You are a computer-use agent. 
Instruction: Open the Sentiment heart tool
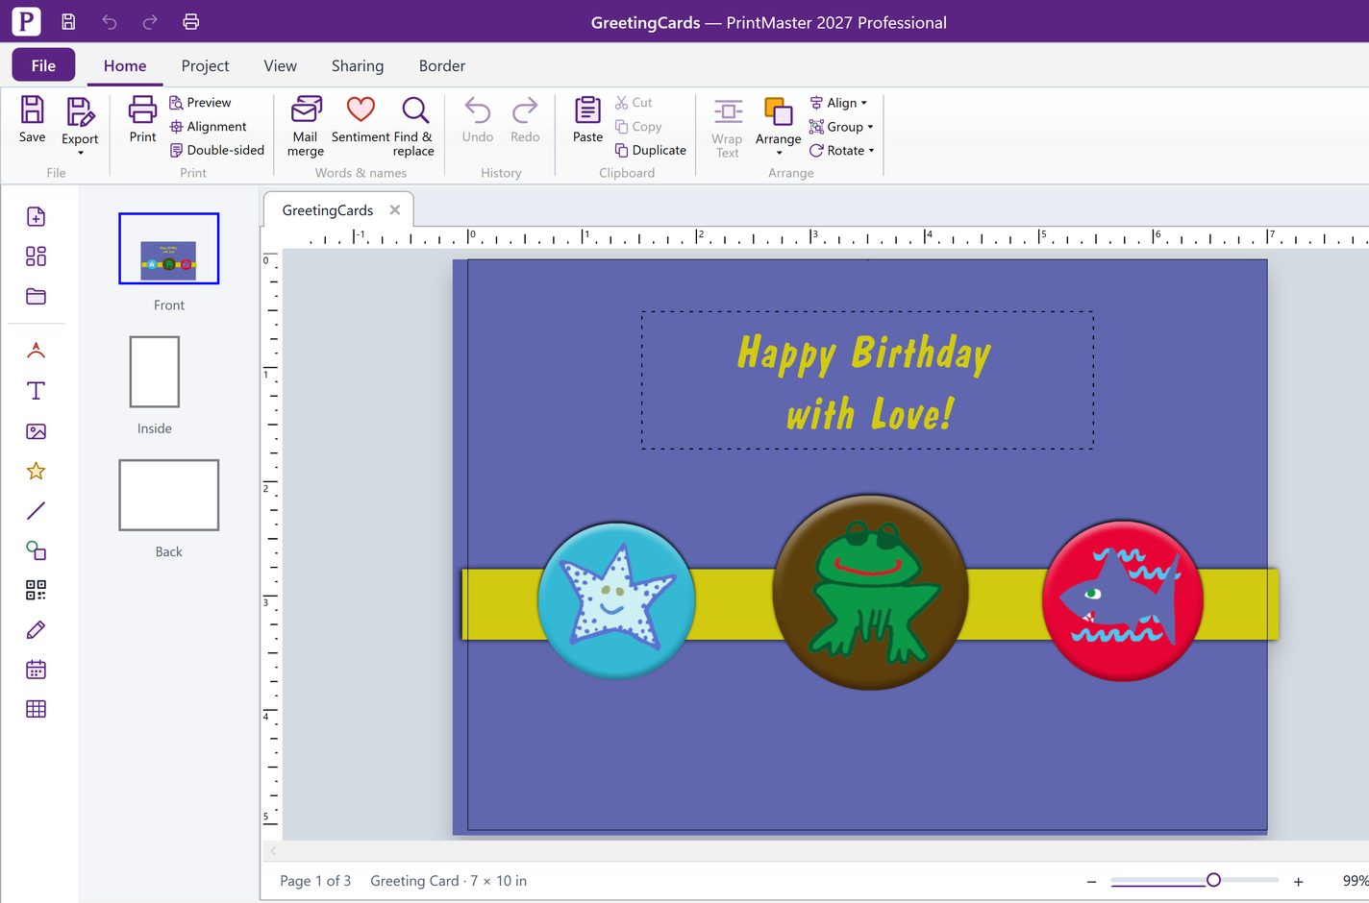click(x=361, y=120)
